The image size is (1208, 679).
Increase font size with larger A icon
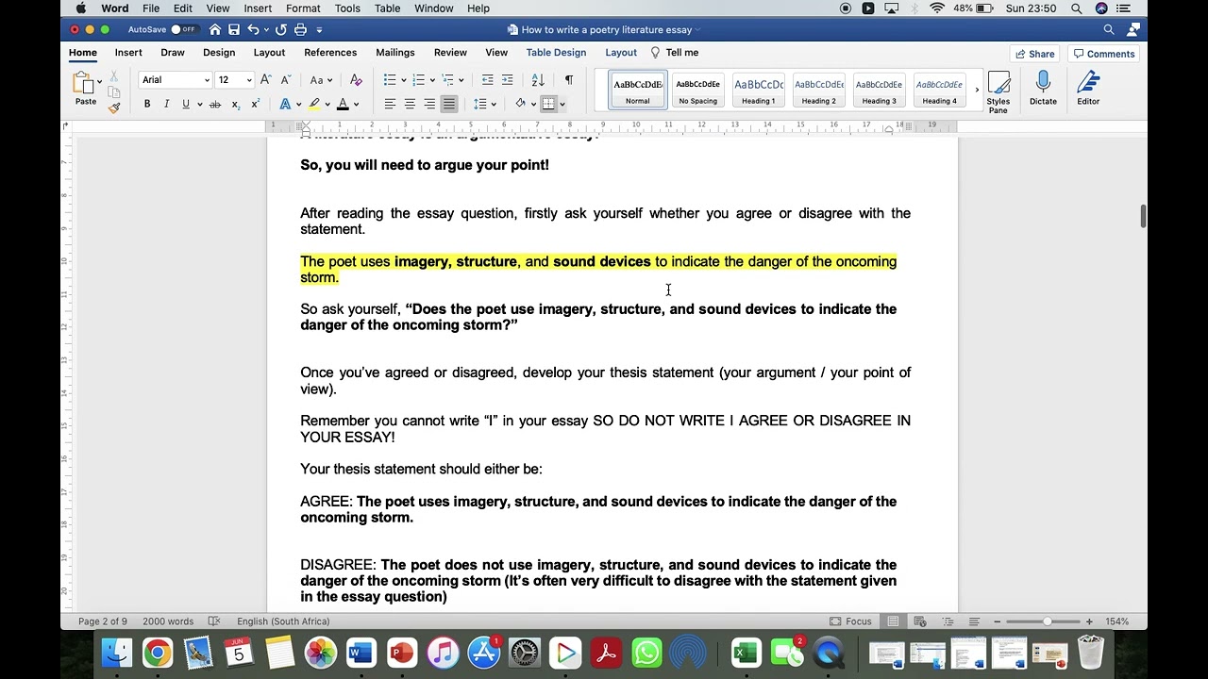point(266,80)
